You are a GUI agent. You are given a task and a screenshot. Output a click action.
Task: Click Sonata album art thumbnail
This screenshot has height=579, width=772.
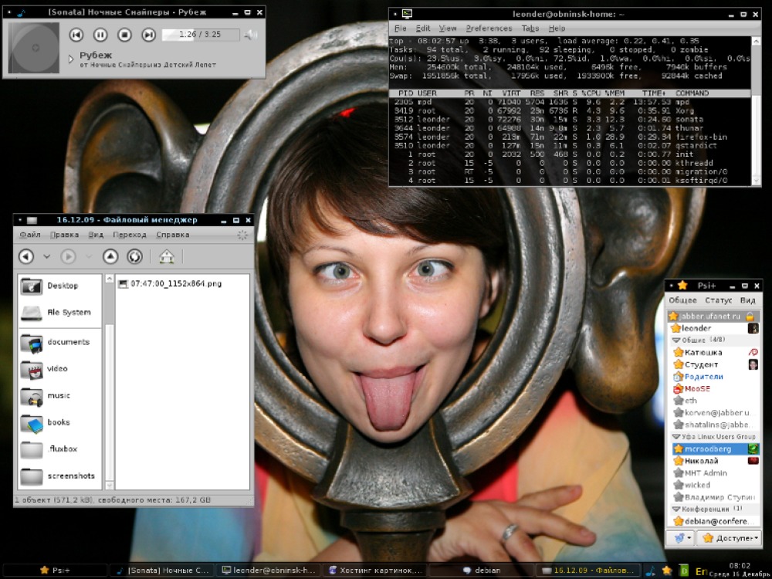pos(34,48)
